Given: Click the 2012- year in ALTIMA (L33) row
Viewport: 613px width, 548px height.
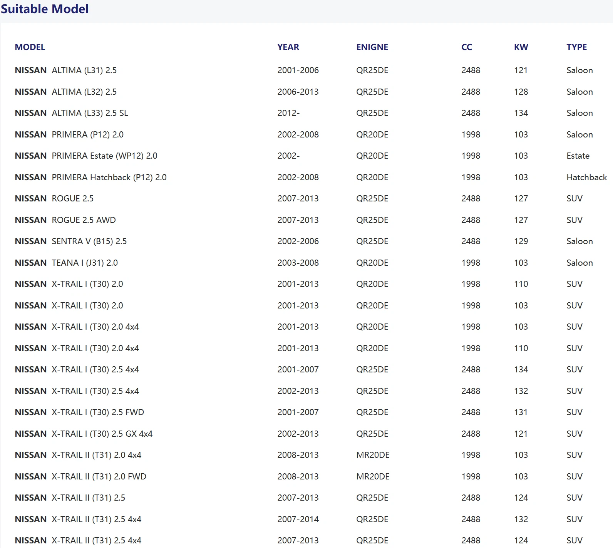Looking at the screenshot, I should (288, 113).
